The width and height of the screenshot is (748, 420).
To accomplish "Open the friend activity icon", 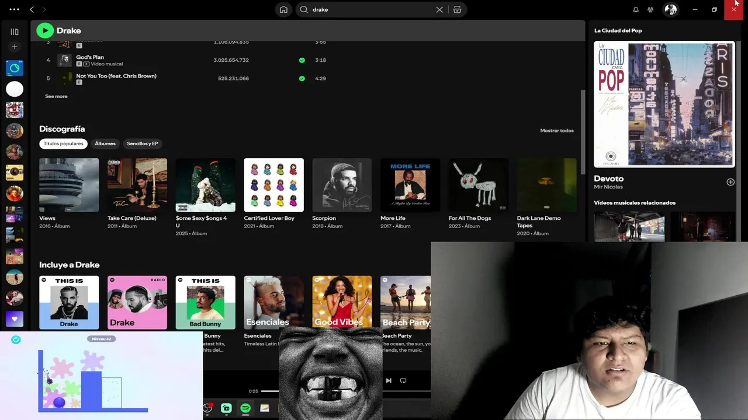I will tap(650, 9).
